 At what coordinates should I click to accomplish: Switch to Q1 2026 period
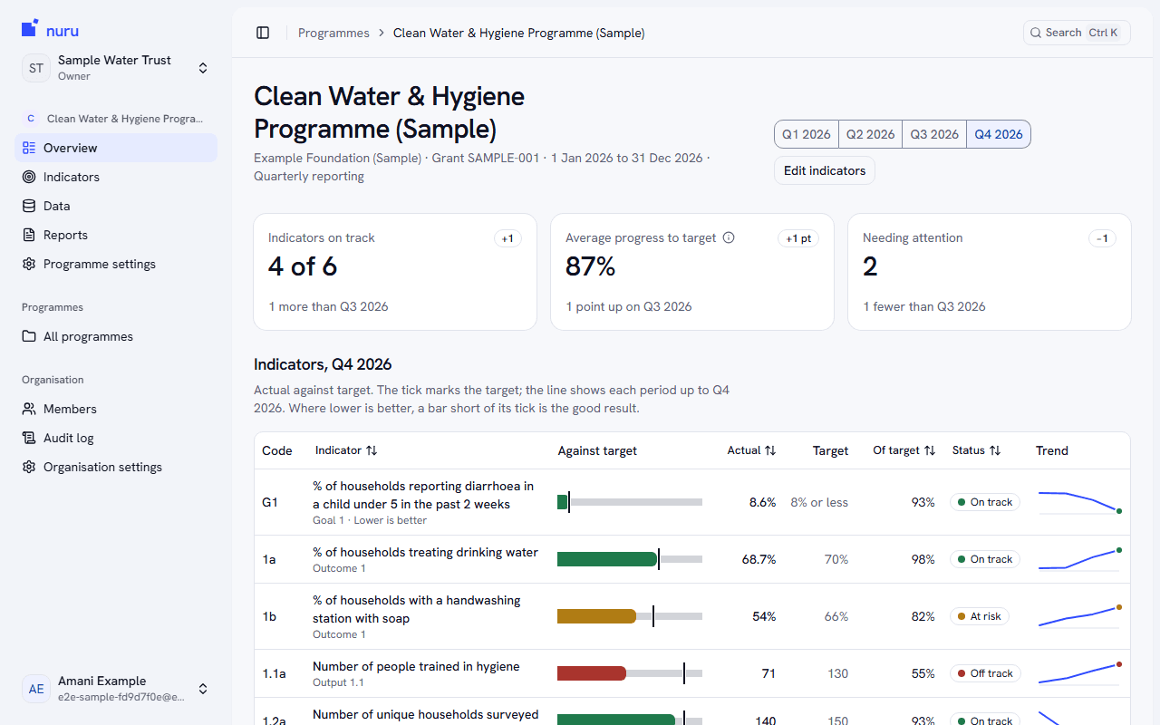(807, 134)
